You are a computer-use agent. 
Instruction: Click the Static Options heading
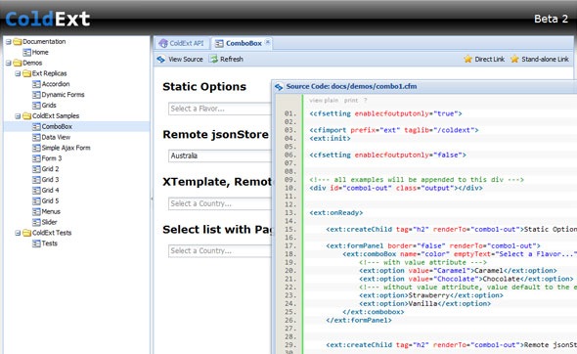(204, 87)
